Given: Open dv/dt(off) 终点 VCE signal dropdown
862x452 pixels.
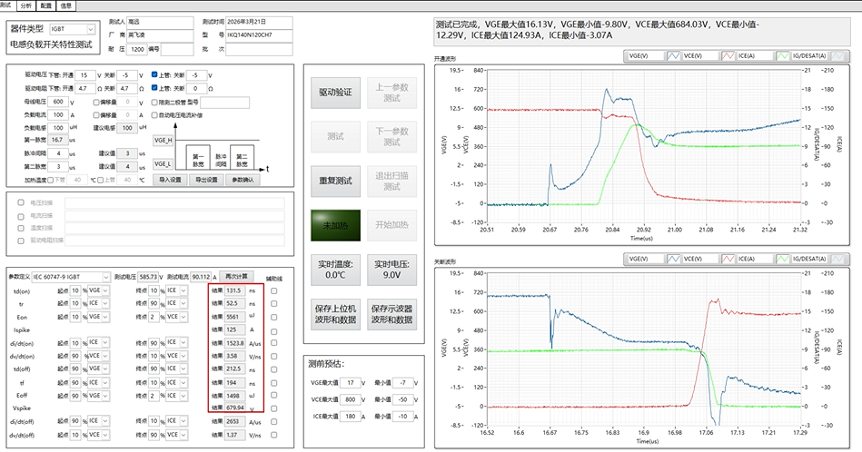Looking at the screenshot, I should 176,435.
